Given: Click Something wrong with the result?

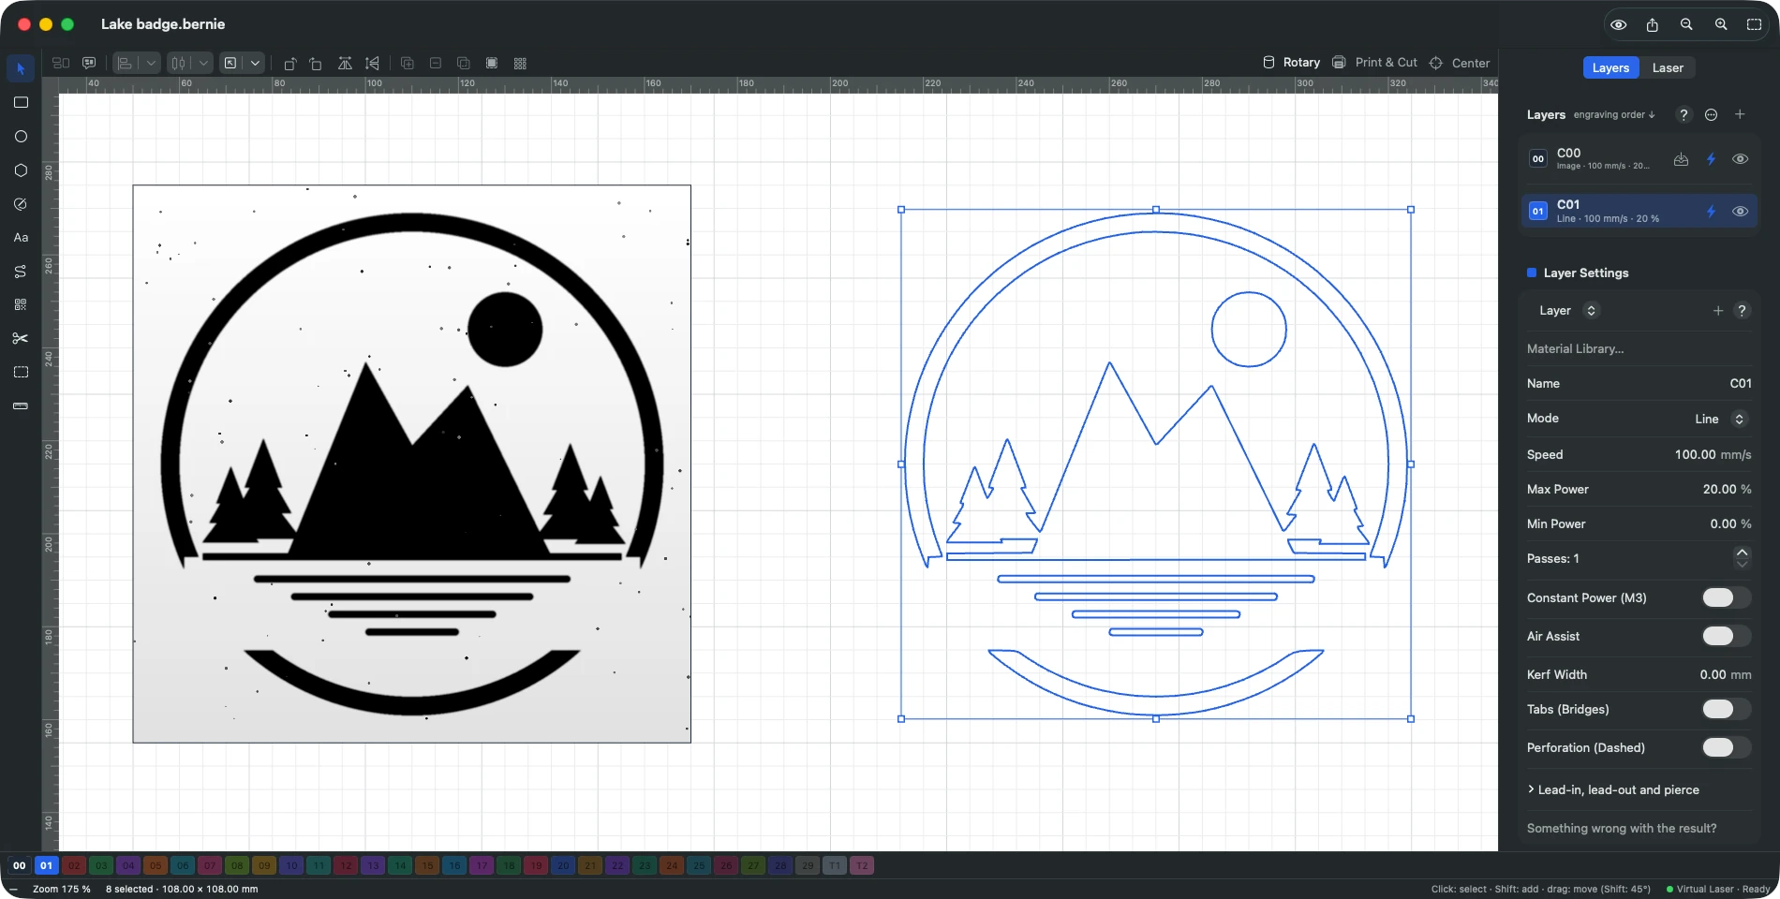Looking at the screenshot, I should coord(1622,828).
